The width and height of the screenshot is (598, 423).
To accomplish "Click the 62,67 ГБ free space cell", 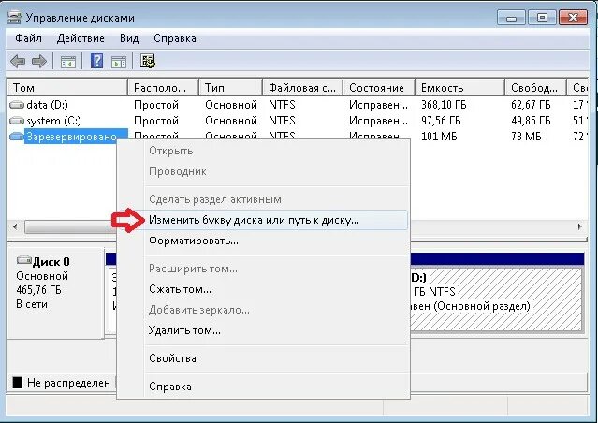I will click(x=531, y=105).
